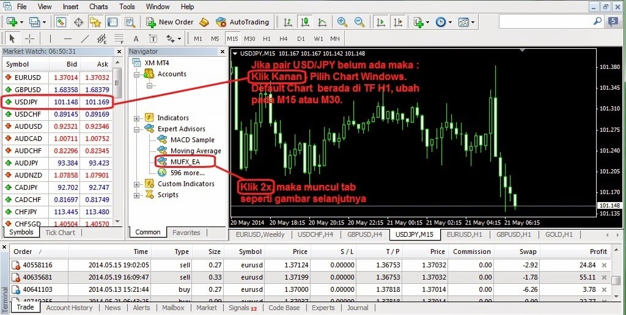Select USDJPY row in Market Watch

coord(57,102)
